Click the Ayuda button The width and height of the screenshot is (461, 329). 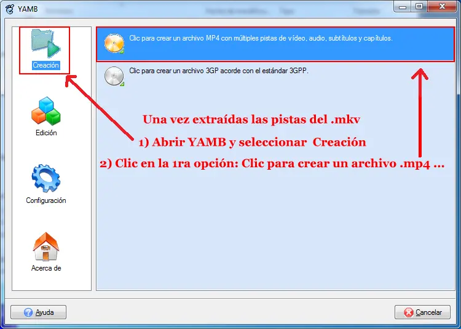(x=38, y=312)
